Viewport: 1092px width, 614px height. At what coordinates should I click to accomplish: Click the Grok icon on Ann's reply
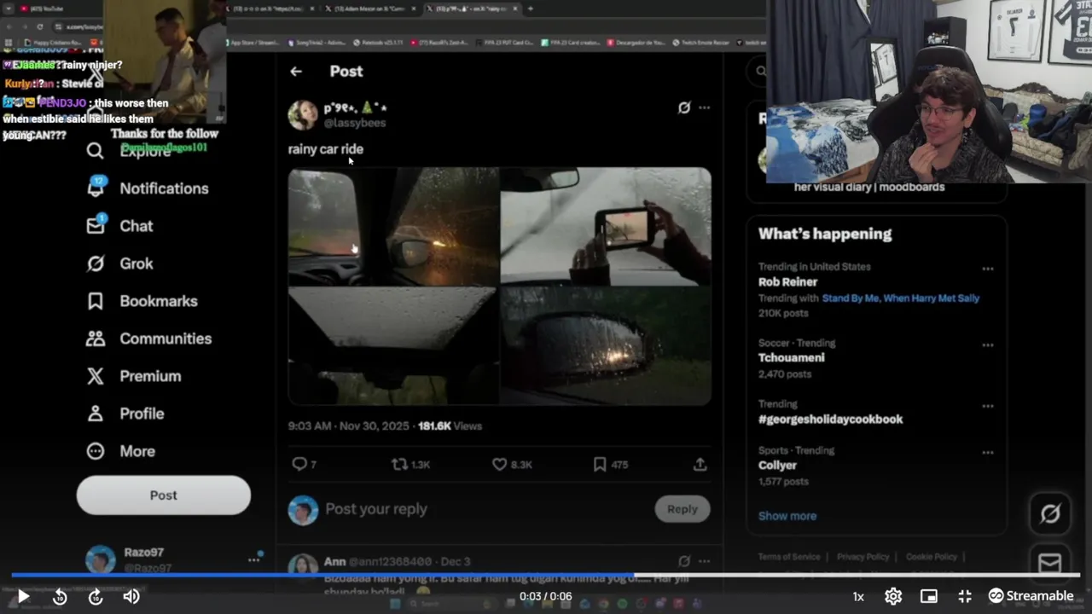coord(684,561)
